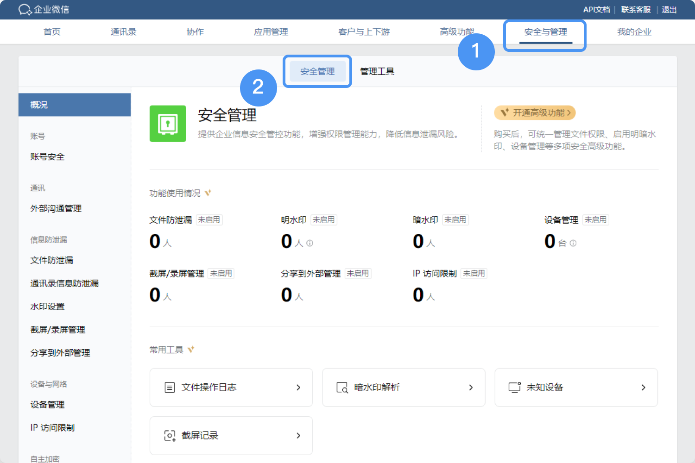Click the info icon next to 设备管理 count
The width and height of the screenshot is (695, 463).
pyautogui.click(x=573, y=243)
